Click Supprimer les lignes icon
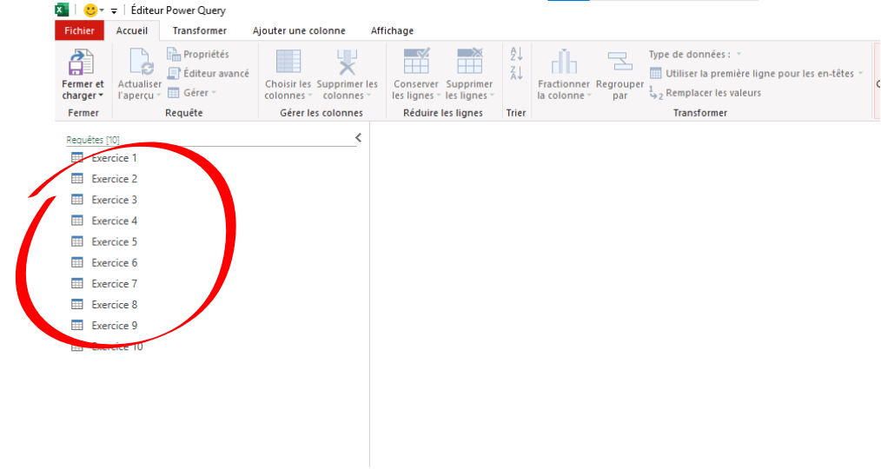The width and height of the screenshot is (881, 469). click(469, 63)
